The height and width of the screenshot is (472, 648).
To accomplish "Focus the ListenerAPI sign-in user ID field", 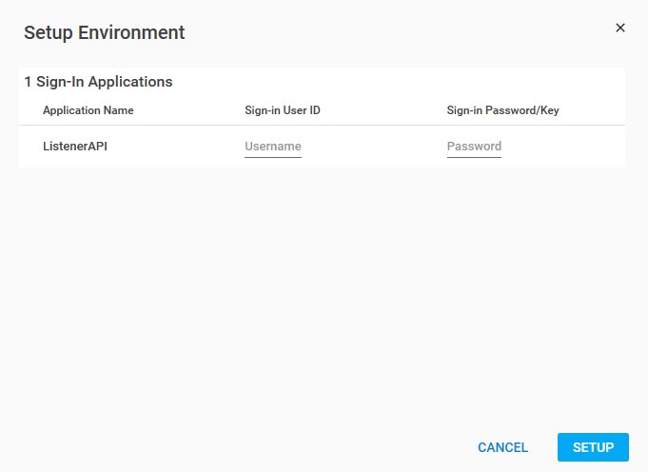I will coord(273,147).
